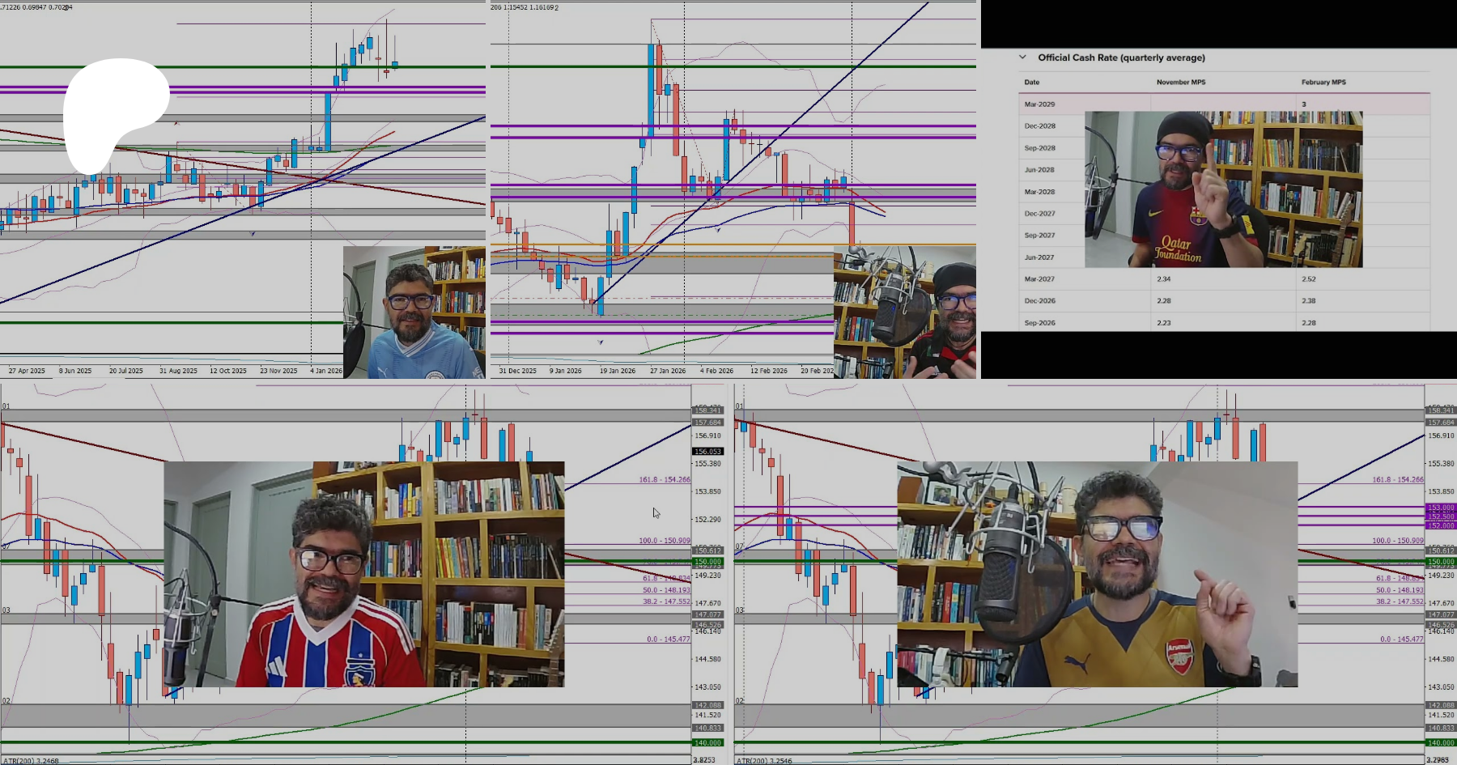Click the ATR(200) 3.2468 indicator label
Image resolution: width=1457 pixels, height=765 pixels.
(31, 760)
